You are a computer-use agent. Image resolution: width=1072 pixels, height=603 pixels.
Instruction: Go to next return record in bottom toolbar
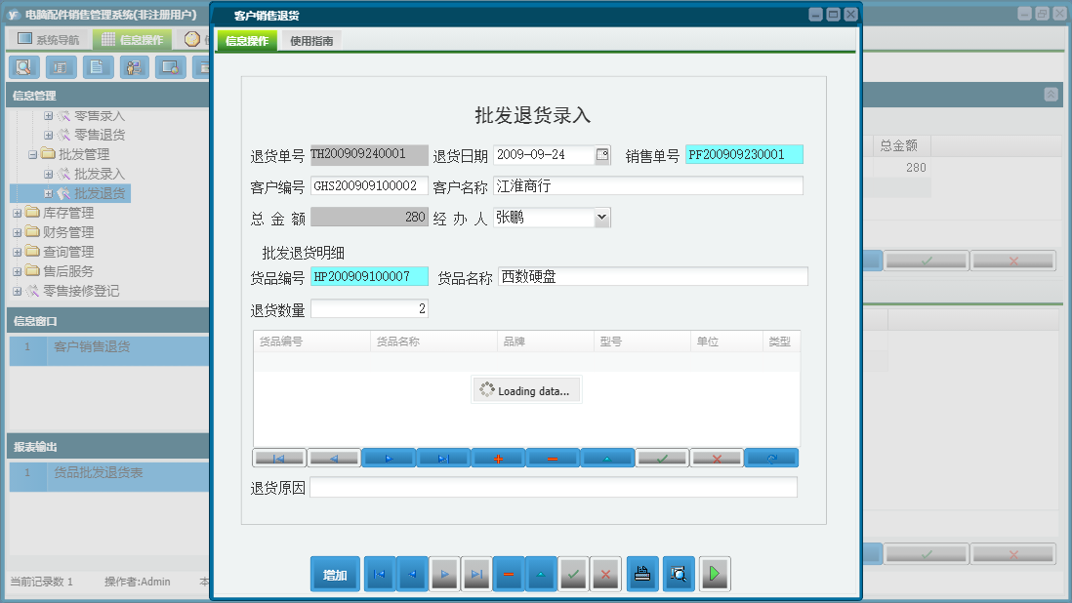coord(444,575)
